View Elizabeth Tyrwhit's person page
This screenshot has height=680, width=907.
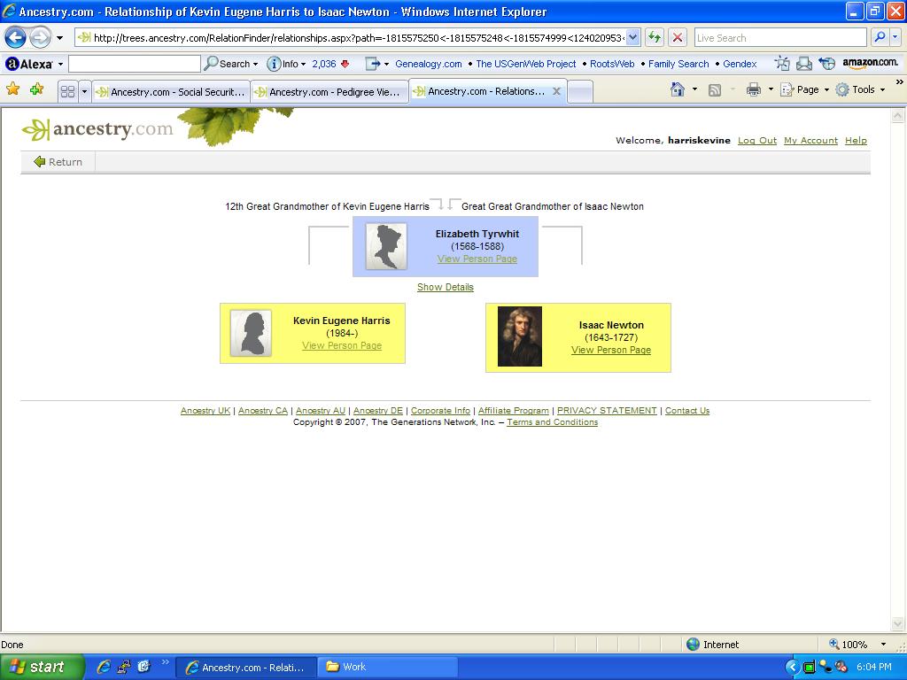tap(477, 259)
